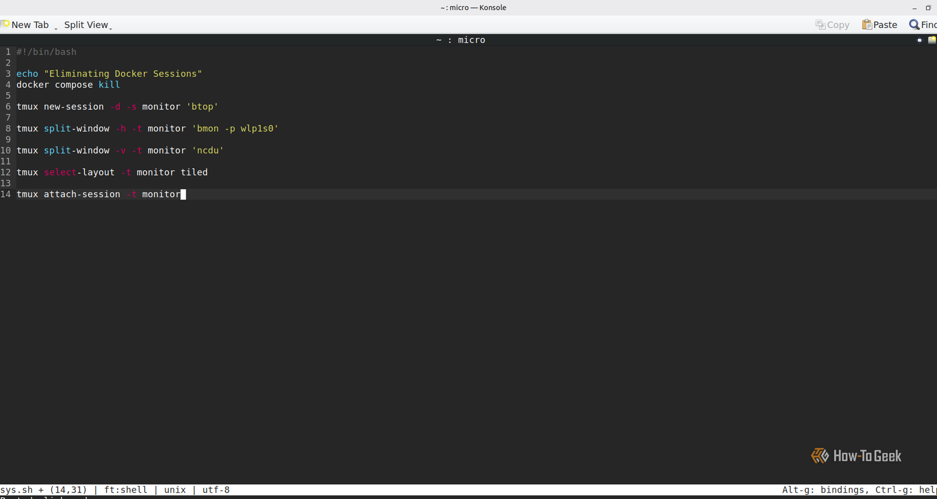Click line number 13 in the gutter
The image size is (937, 499).
click(6, 183)
